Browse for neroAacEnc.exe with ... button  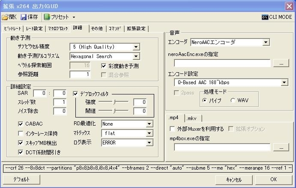click(x=281, y=63)
